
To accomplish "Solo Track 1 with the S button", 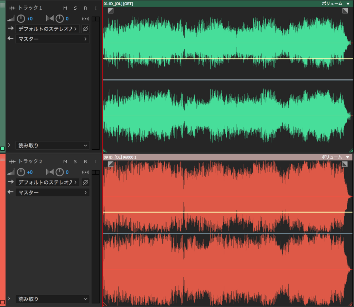I will 75,8.
